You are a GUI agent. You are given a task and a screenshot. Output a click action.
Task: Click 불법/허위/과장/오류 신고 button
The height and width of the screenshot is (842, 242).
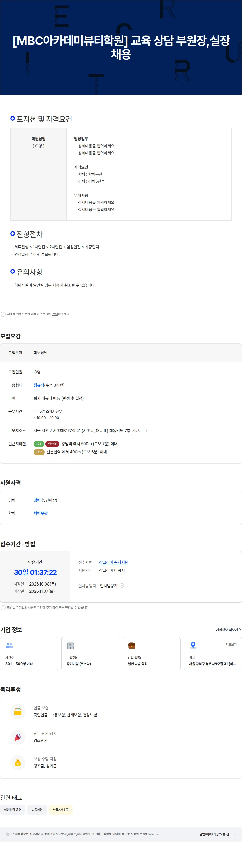218,834
